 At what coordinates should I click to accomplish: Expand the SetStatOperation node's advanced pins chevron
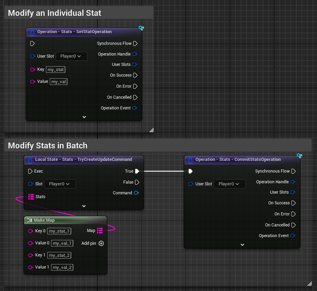pos(84,117)
